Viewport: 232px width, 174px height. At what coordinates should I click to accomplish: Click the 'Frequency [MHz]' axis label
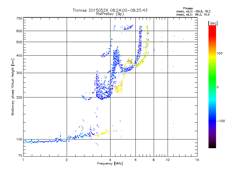[x=110, y=164]
